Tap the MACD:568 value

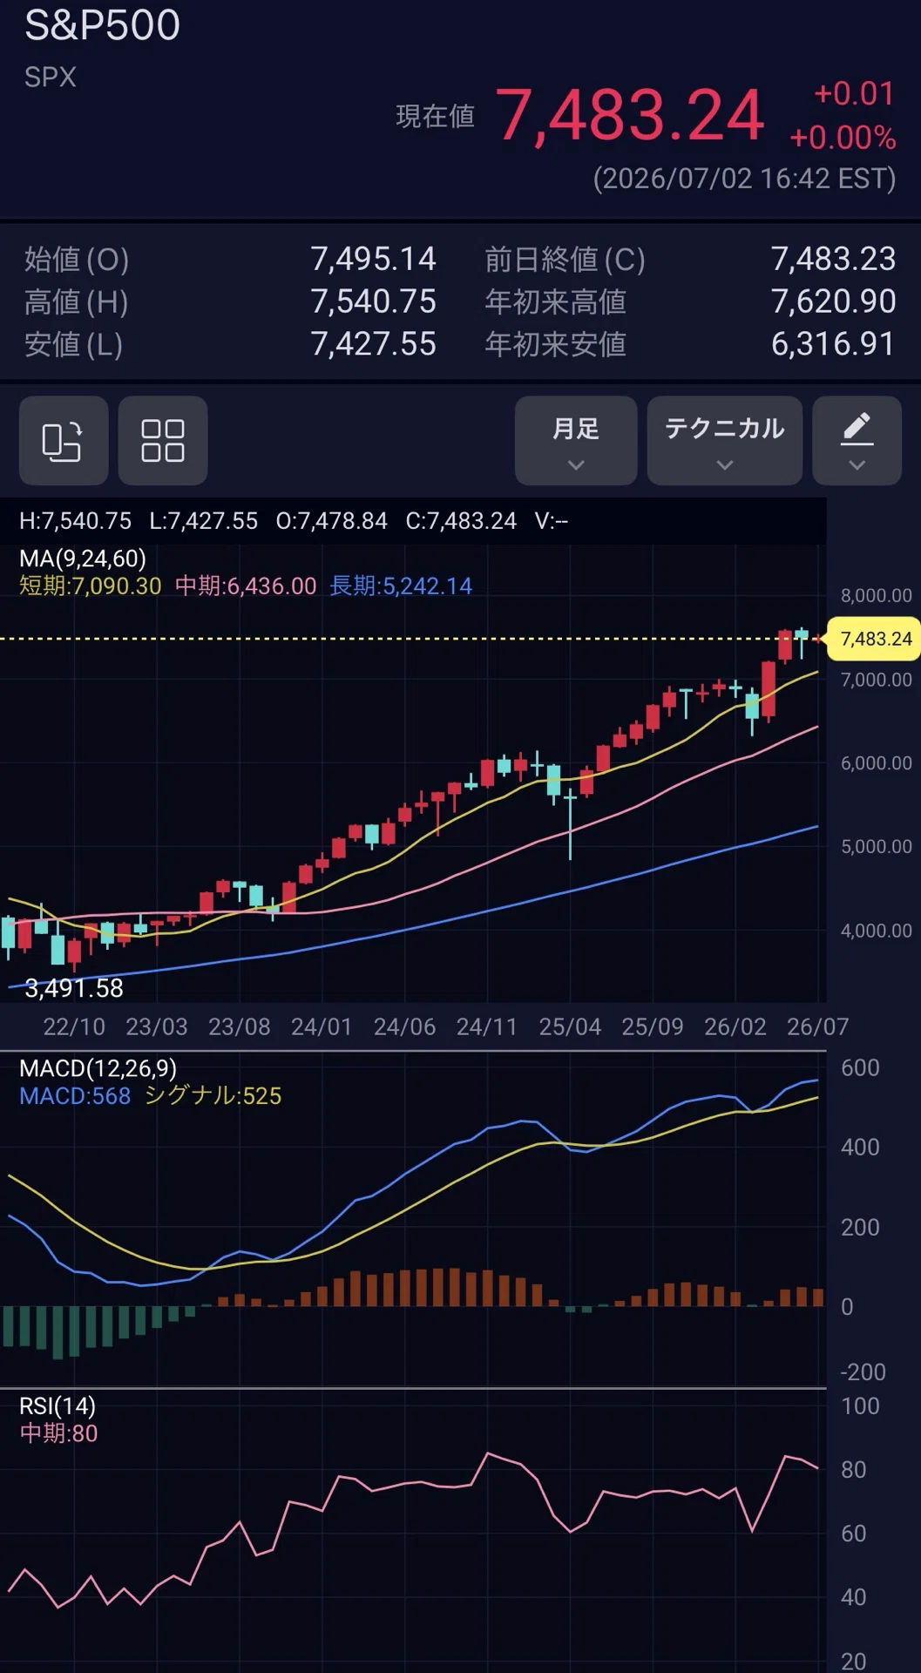point(75,1095)
